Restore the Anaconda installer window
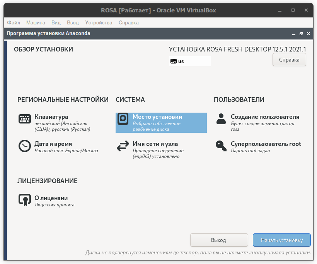This screenshot has height=264, width=317. [x=301, y=34]
